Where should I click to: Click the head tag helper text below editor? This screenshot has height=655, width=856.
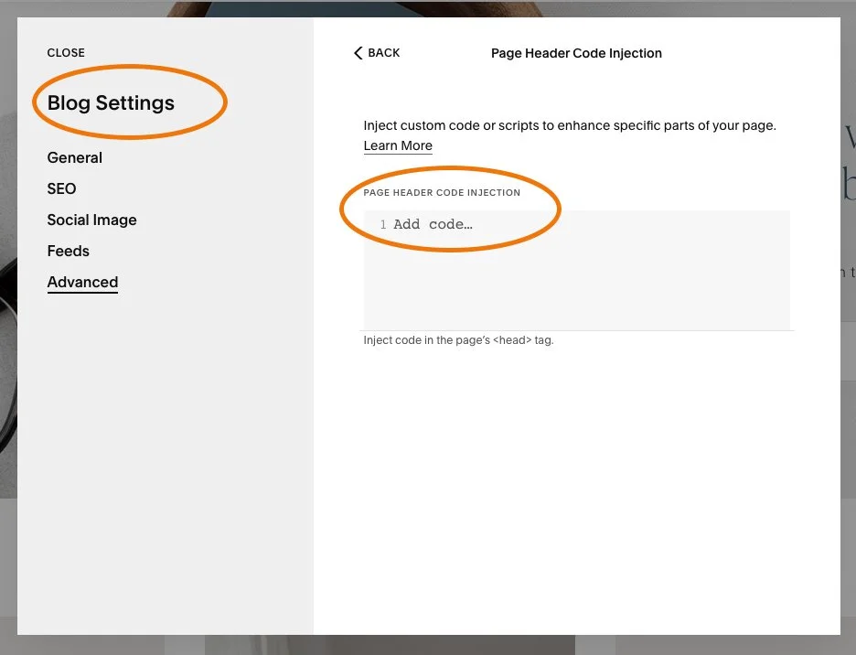459,339
